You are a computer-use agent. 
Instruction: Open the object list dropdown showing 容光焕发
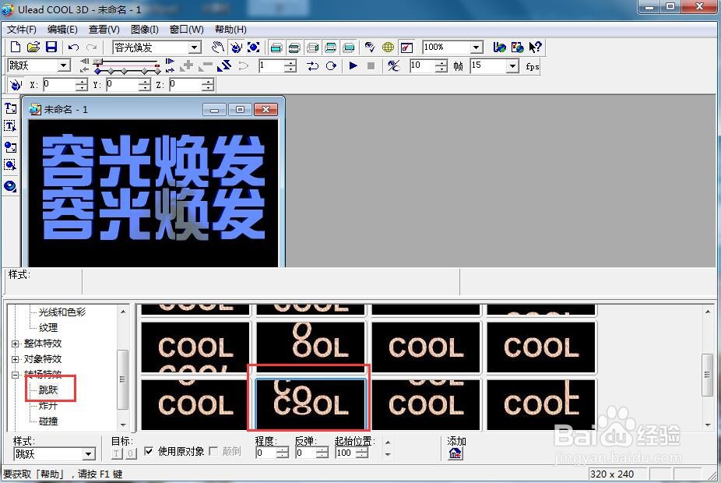[x=195, y=48]
